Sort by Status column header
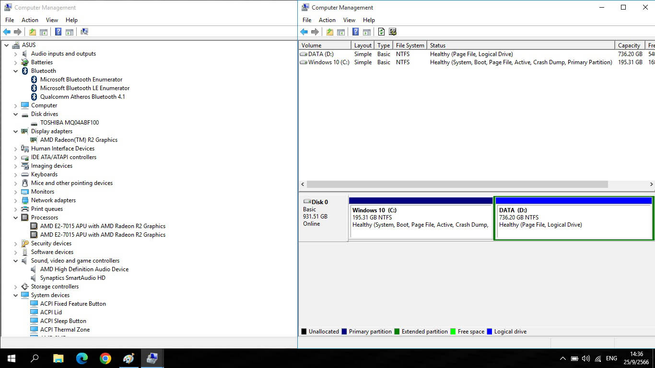The image size is (655, 368). tap(521, 46)
